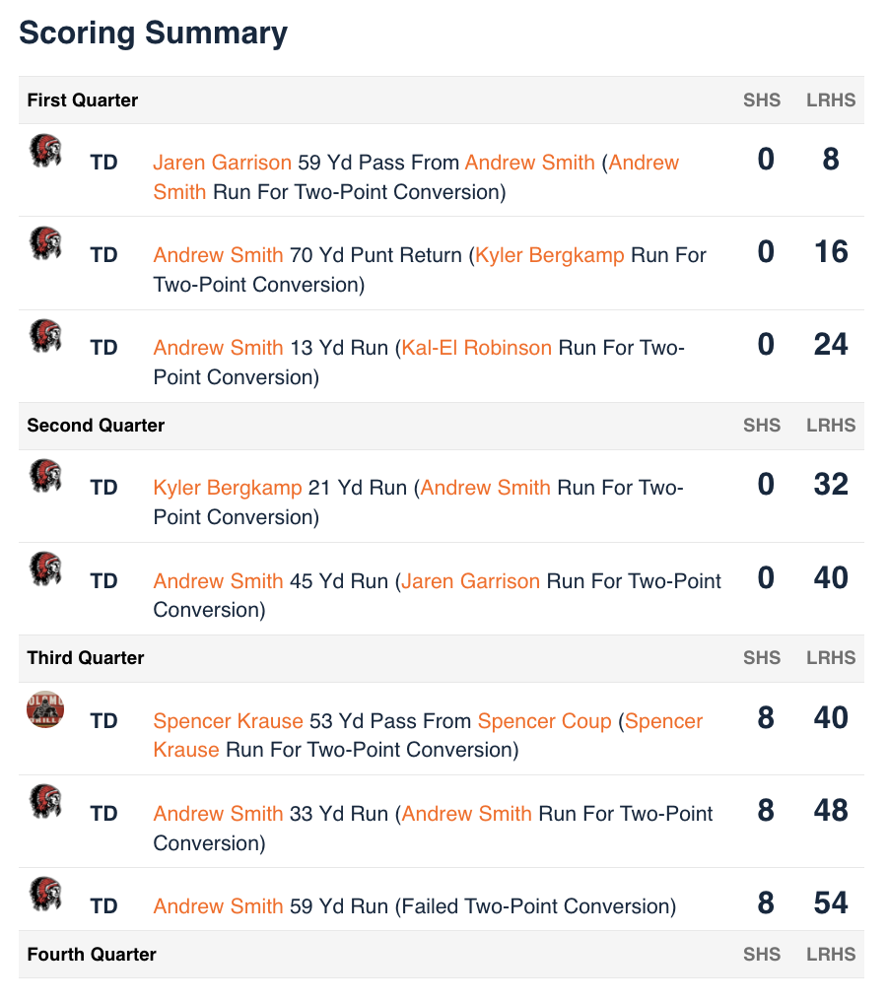Click Spencer Krause link before 53 Yd Pass

(x=228, y=721)
